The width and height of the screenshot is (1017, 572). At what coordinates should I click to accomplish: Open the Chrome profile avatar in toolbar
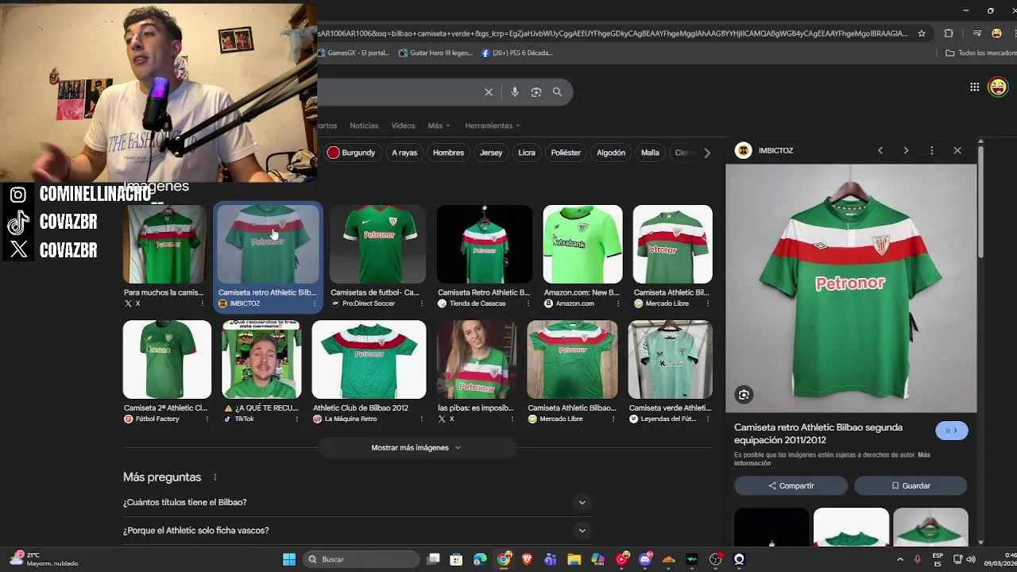click(996, 33)
